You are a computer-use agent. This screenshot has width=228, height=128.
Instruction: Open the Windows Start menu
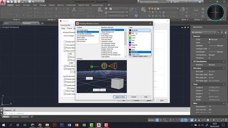pos(3,125)
